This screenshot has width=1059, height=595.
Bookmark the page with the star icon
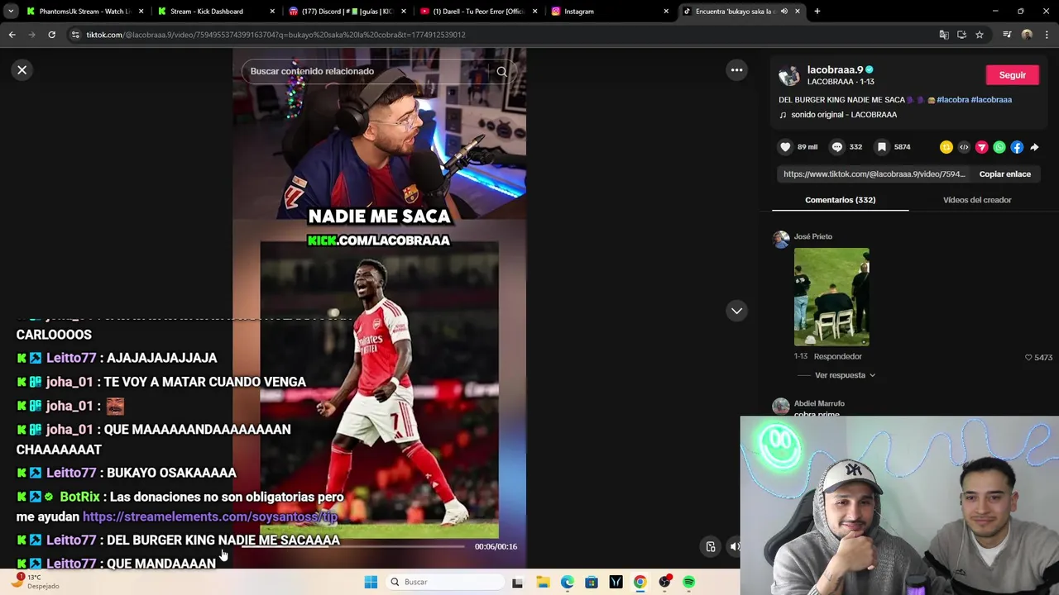click(x=980, y=35)
